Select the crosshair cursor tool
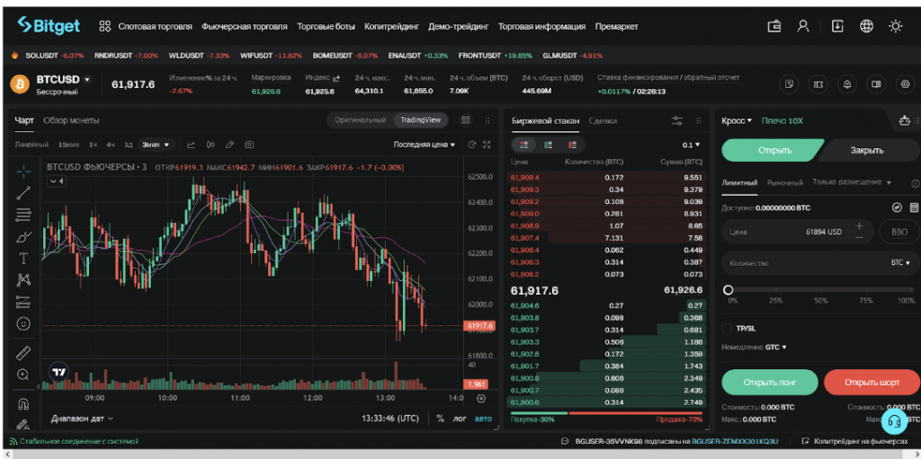This screenshot has width=921, height=459. 23,171
